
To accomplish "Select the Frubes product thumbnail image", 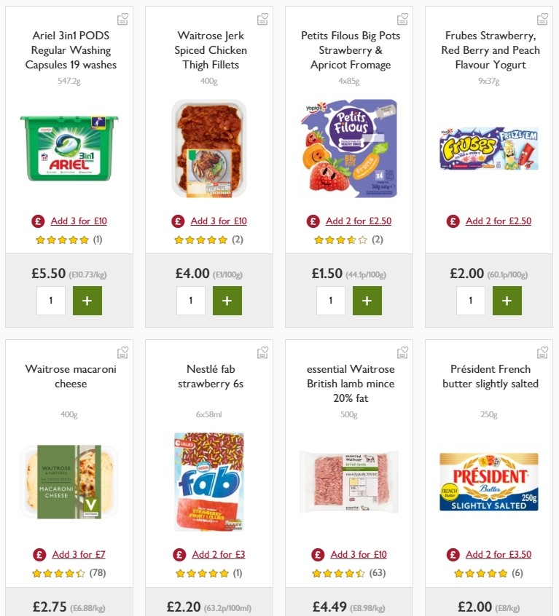I will point(489,149).
